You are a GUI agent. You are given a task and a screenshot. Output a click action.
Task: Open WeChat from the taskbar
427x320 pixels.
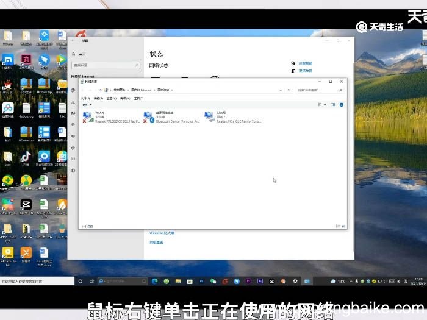click(x=213, y=281)
